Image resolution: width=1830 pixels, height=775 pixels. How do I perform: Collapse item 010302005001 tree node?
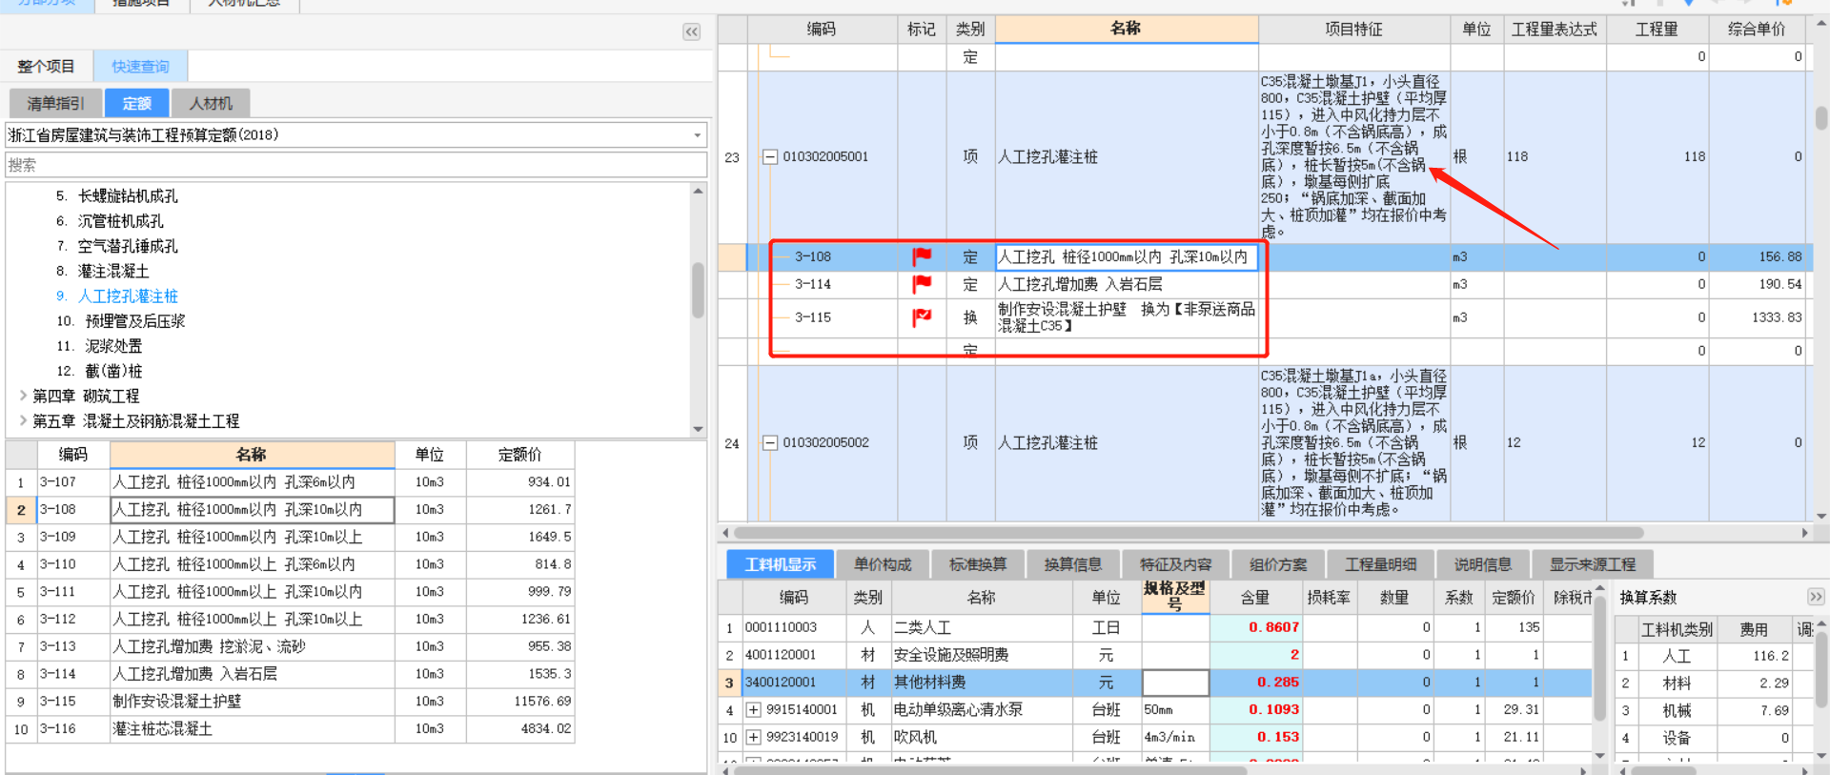point(770,156)
